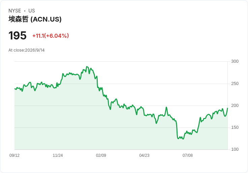Click the NYSE exchange label

(x=15, y=11)
